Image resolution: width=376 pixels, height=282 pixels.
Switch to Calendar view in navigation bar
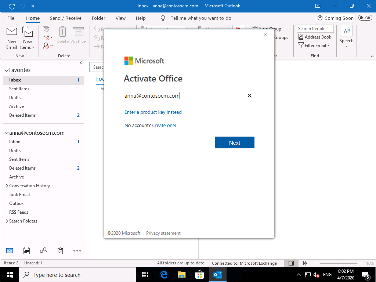point(26,251)
